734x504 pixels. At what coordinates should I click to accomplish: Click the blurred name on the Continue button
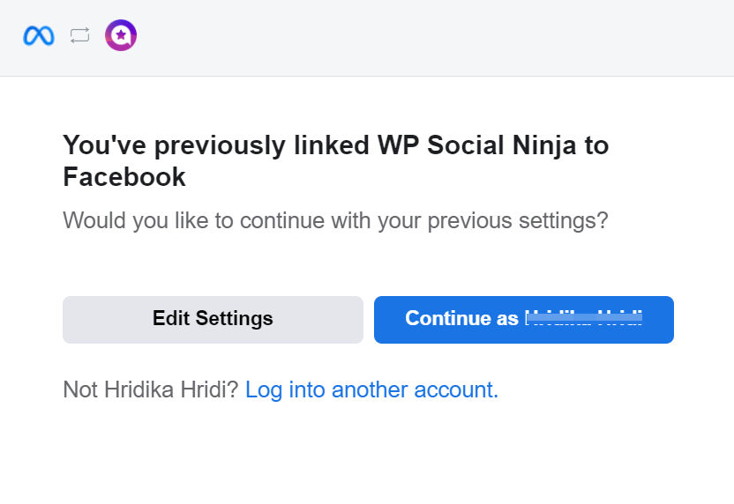click(x=583, y=319)
